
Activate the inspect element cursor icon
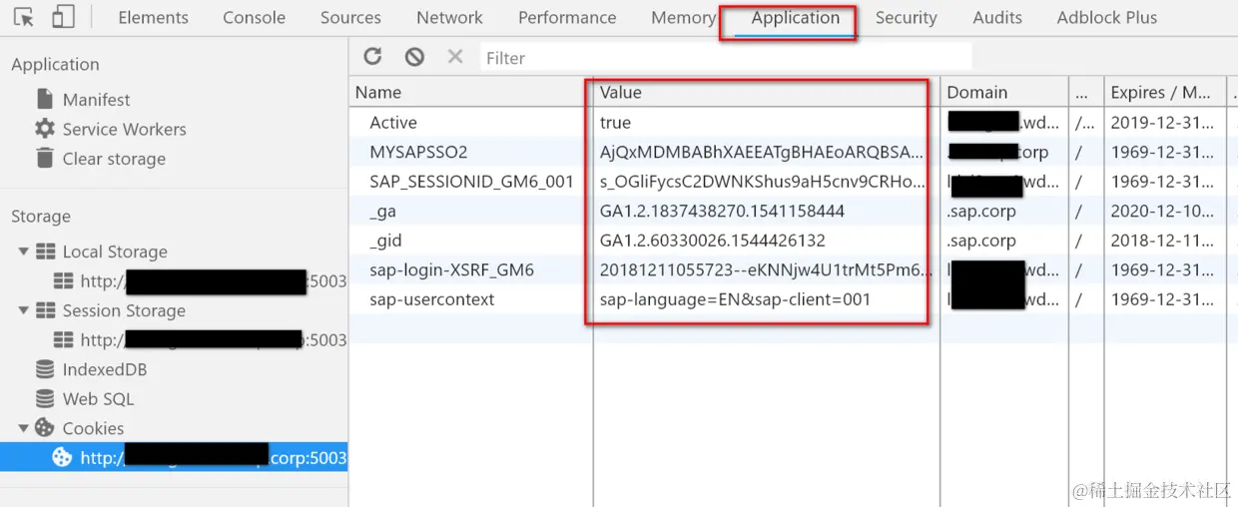[24, 17]
